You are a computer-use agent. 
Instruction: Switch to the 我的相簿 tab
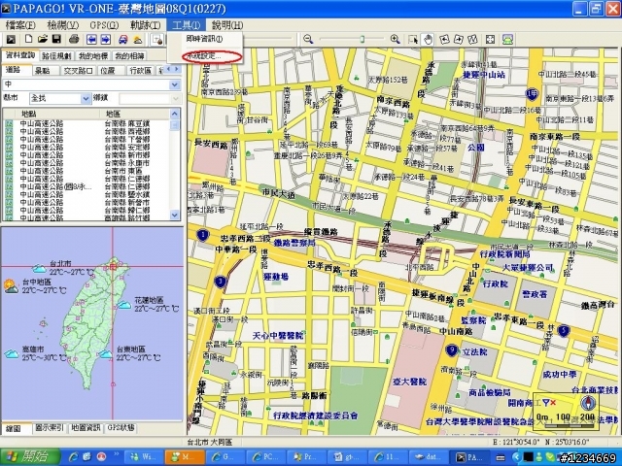tap(129, 56)
